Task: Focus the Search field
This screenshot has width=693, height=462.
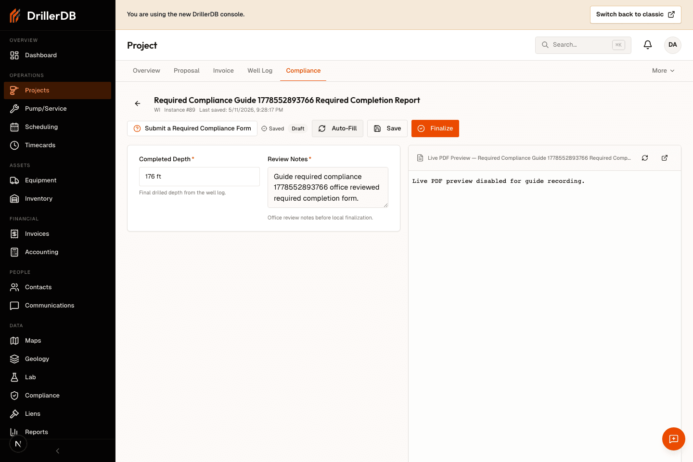Action: coord(583,45)
